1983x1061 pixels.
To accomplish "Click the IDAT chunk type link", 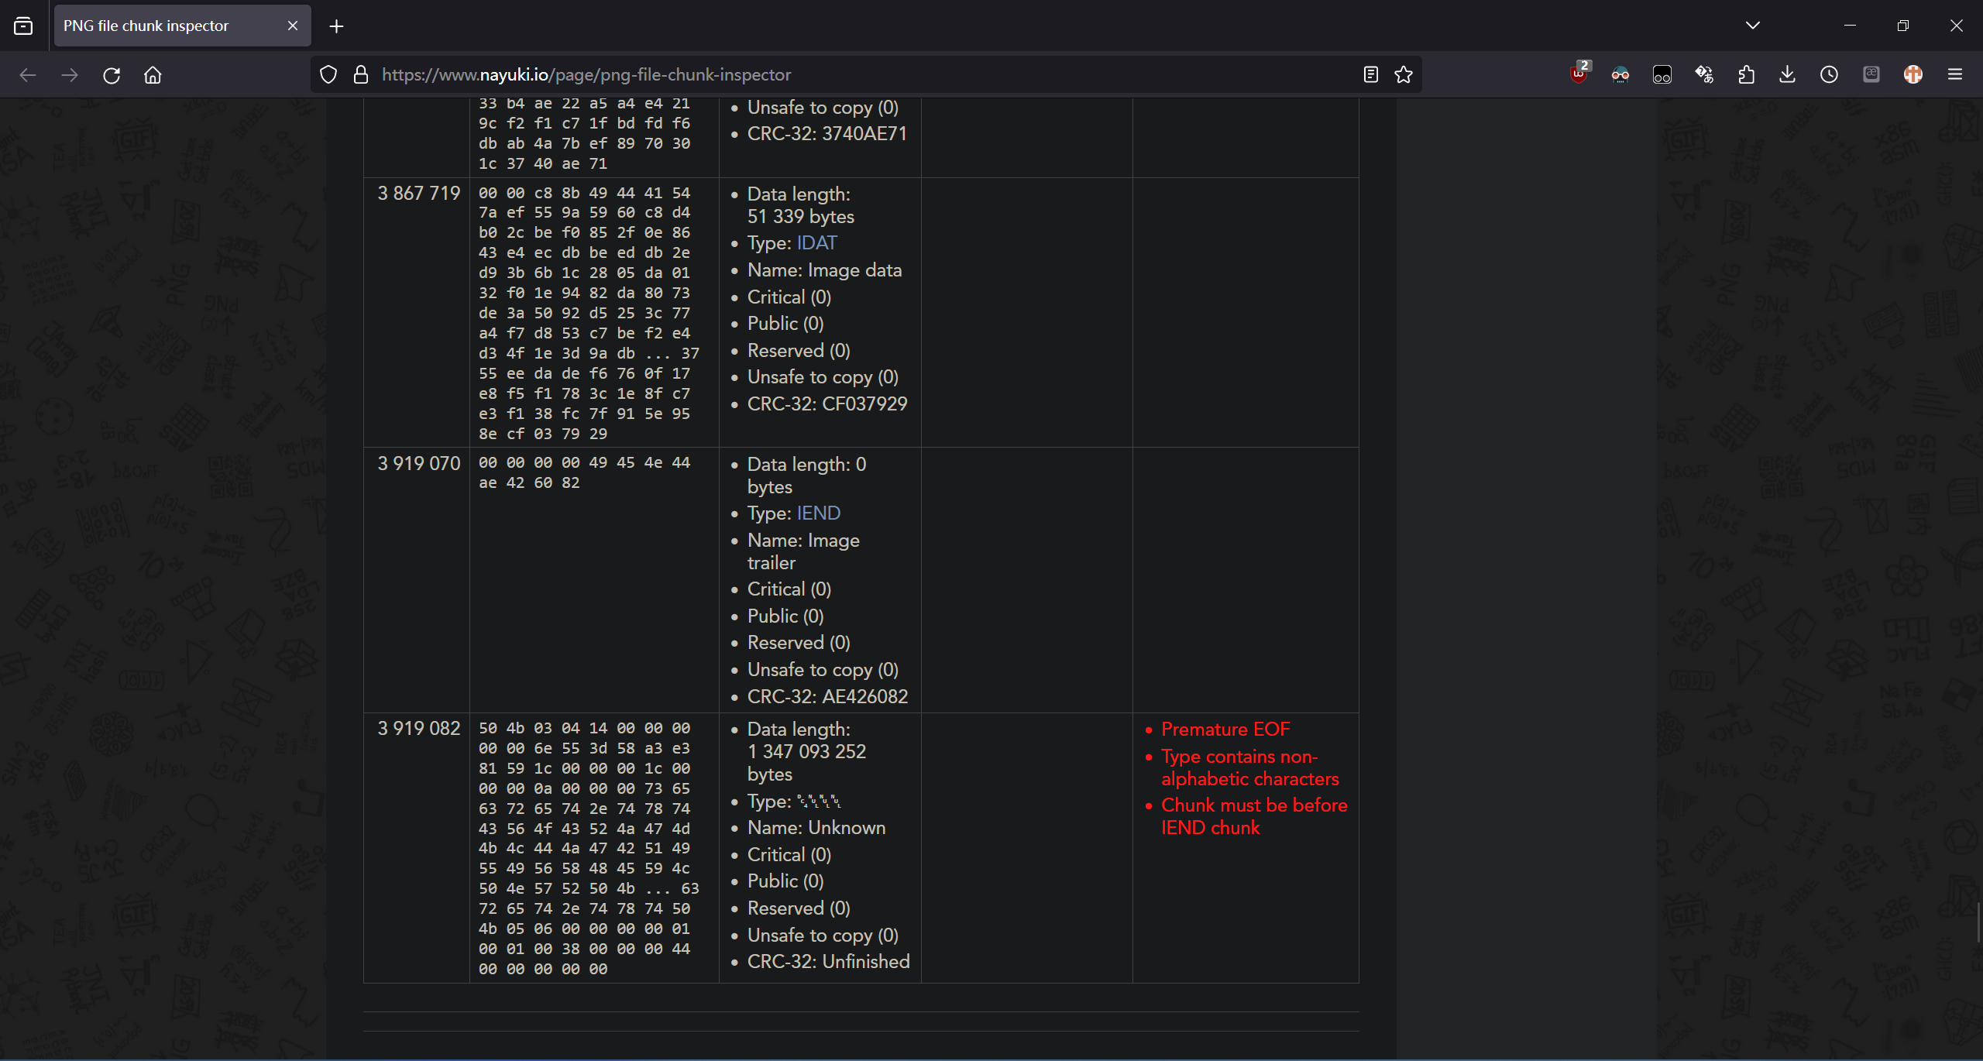I will [816, 243].
